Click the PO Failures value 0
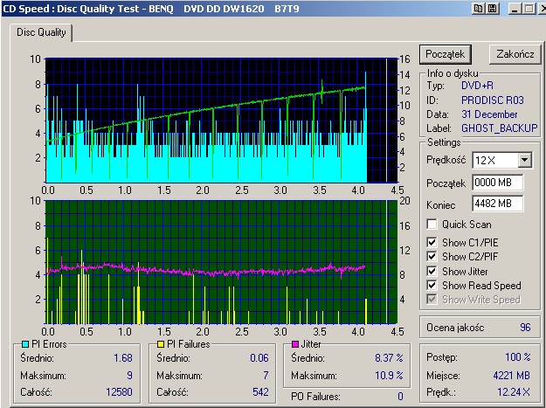 coord(400,396)
